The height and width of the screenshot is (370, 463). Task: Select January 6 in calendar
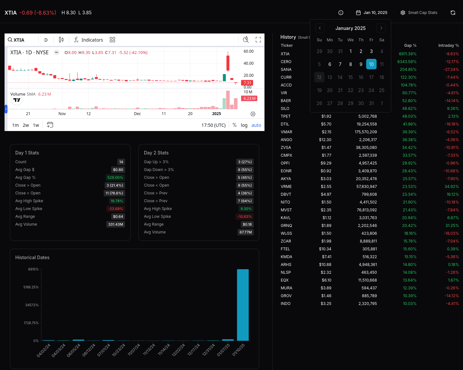[x=330, y=64]
